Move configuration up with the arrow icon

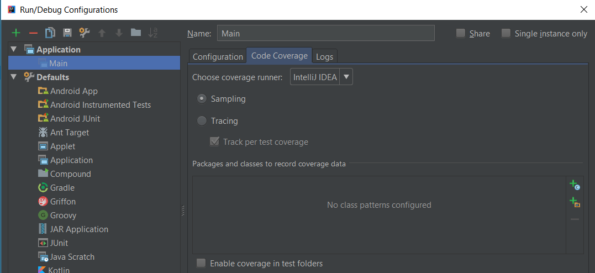(102, 33)
